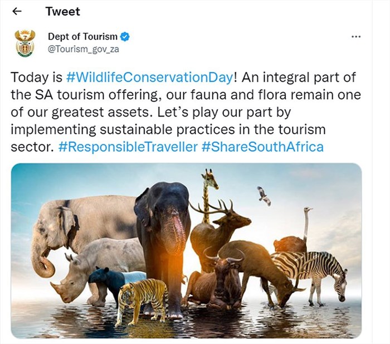Open the #ResponsibleTraveller hashtag

pyautogui.click(x=128, y=147)
